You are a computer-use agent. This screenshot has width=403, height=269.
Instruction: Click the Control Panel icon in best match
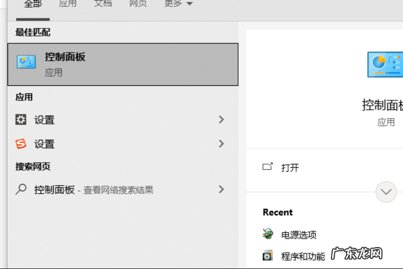[x=26, y=62]
